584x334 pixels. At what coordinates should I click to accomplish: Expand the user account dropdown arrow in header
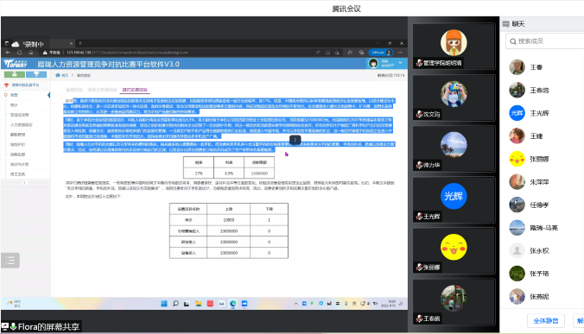[400, 63]
